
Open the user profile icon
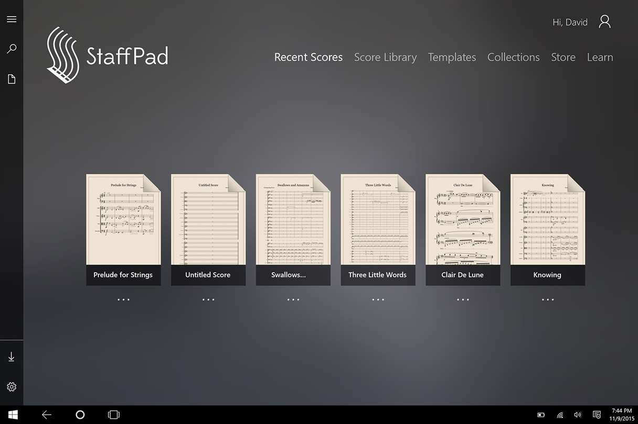click(604, 21)
